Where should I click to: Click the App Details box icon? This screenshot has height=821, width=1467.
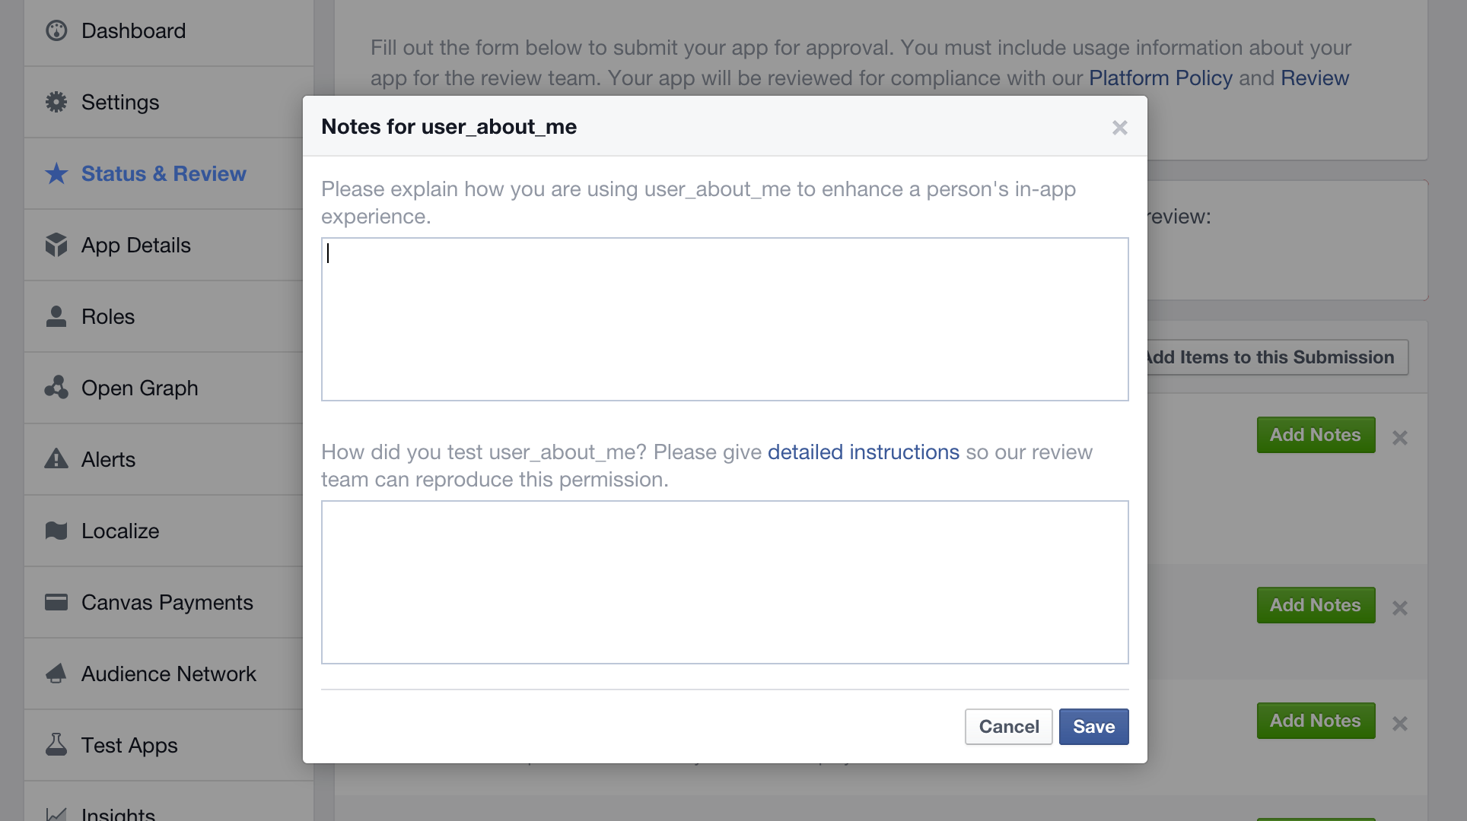tap(56, 245)
